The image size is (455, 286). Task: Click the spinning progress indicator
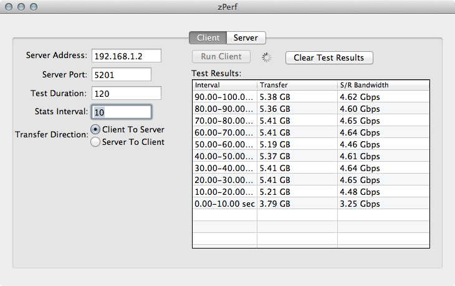(x=267, y=57)
